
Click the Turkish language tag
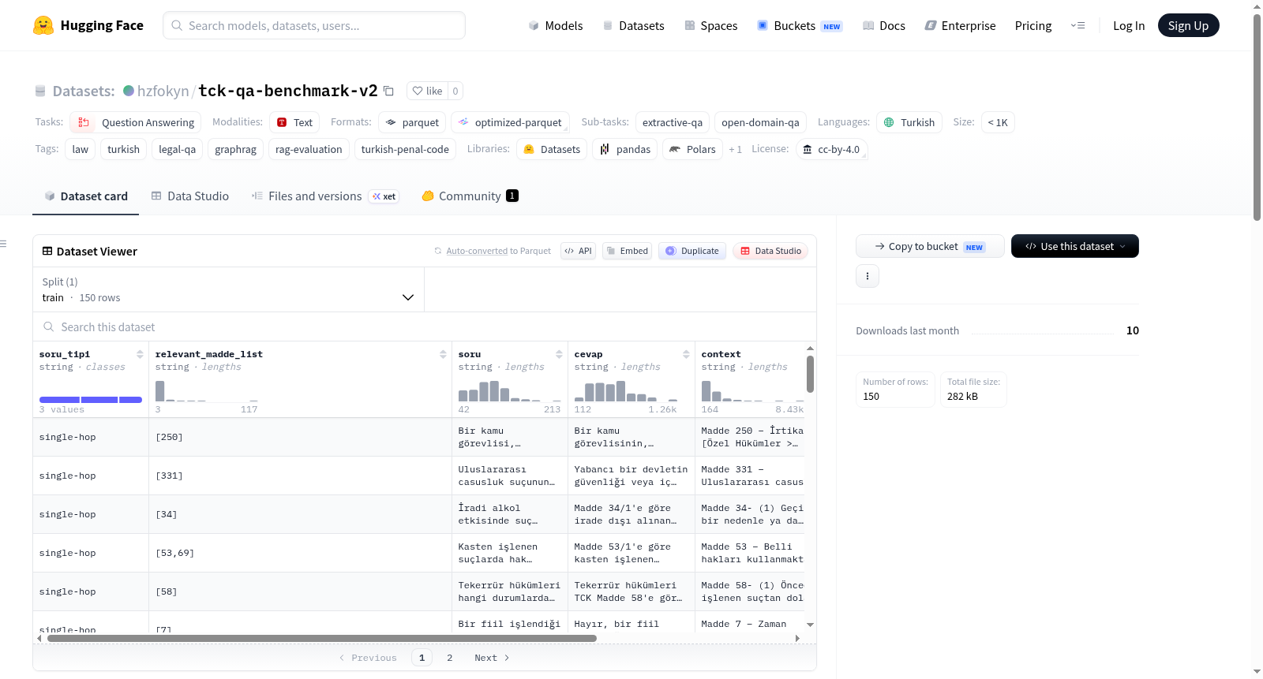pyautogui.click(x=909, y=122)
